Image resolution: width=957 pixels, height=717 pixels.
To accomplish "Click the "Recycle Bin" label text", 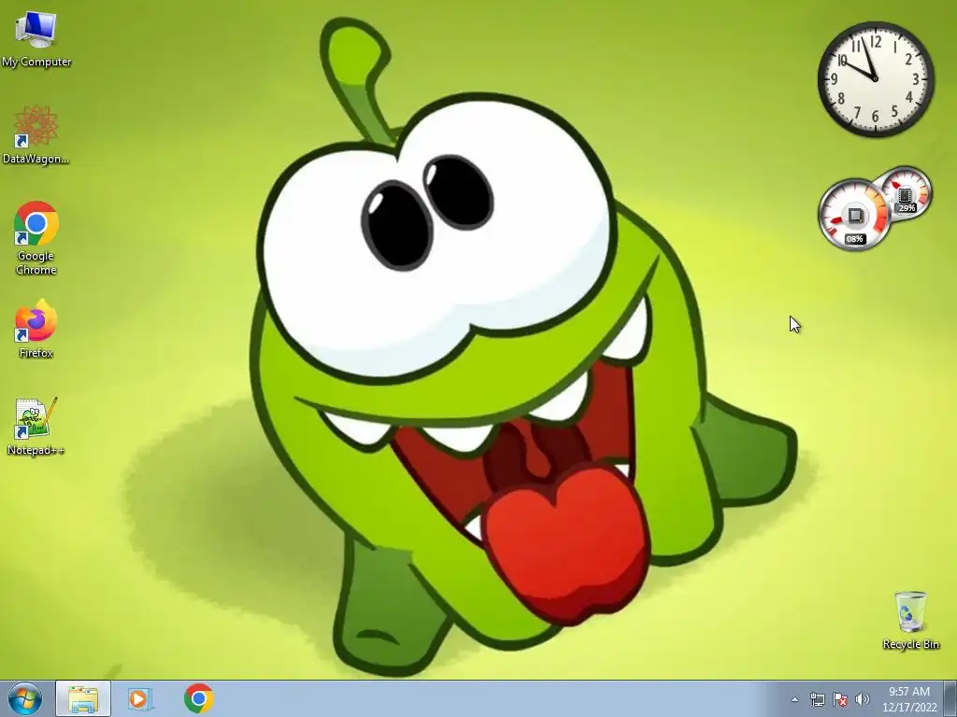I will pos(910,644).
